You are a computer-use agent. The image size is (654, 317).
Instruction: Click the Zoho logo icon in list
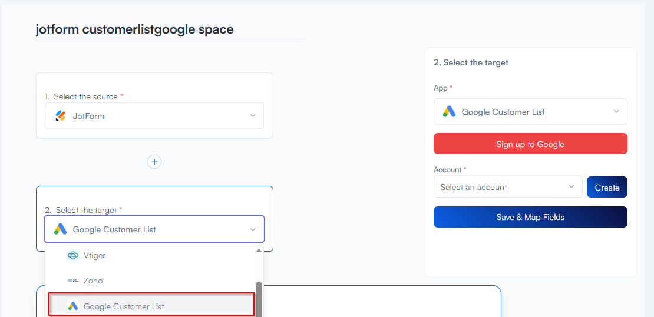tap(73, 281)
